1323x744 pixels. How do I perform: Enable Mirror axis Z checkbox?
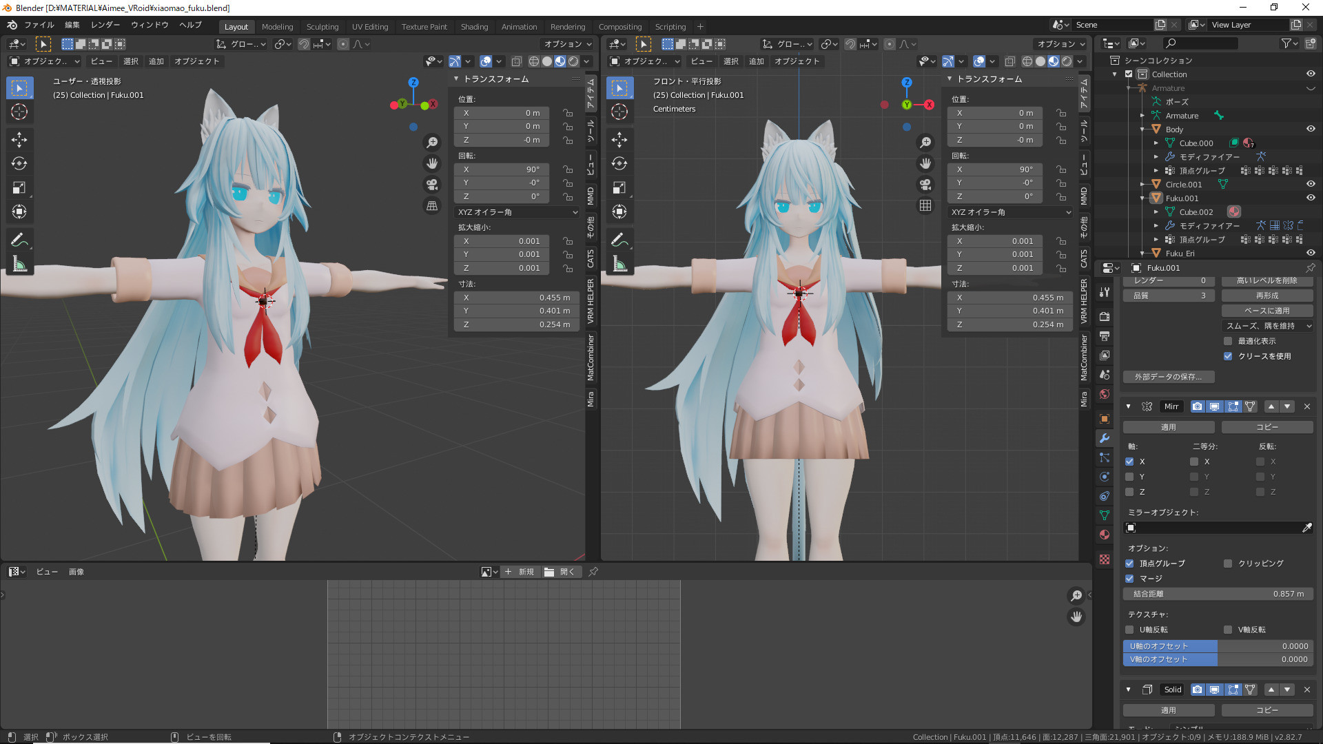click(x=1129, y=492)
